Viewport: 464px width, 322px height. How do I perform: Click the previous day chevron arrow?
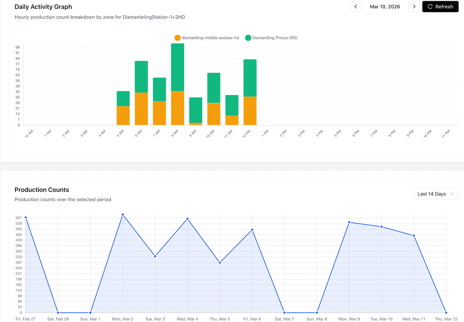pos(356,7)
